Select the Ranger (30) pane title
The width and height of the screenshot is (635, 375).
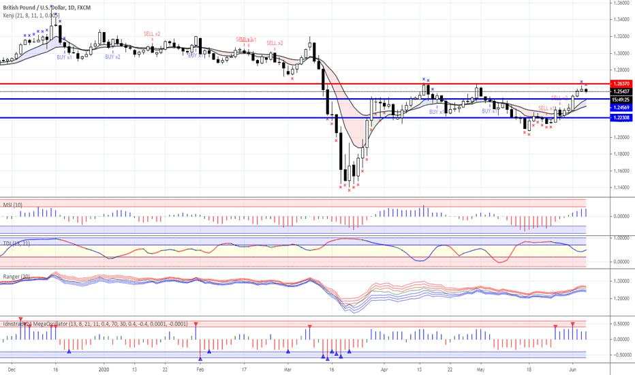[x=16, y=277]
